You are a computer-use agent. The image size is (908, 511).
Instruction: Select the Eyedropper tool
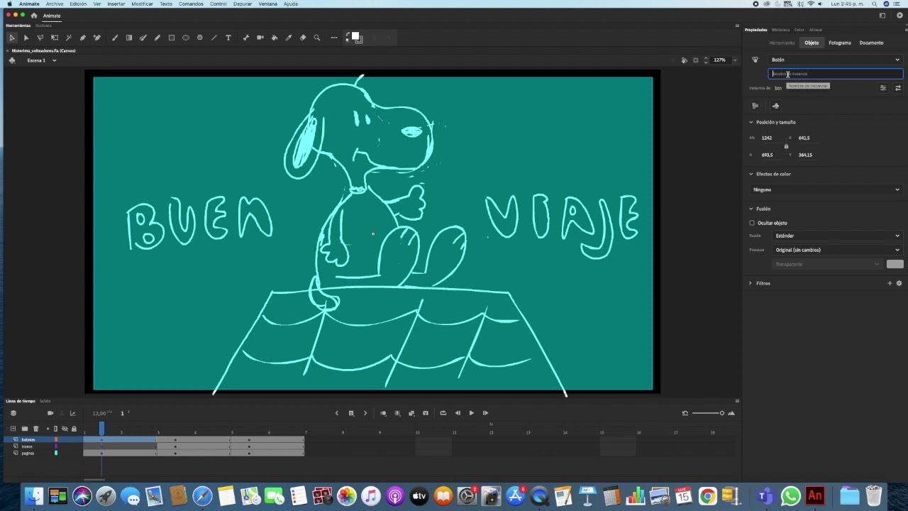[x=289, y=38]
